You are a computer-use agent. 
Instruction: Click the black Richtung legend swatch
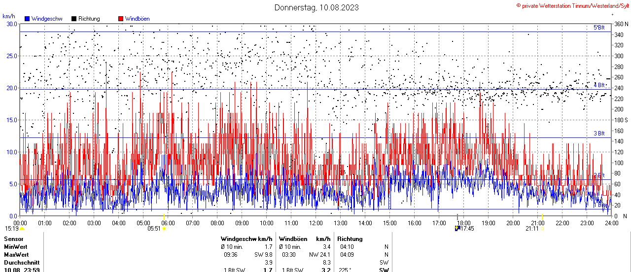coord(74,19)
